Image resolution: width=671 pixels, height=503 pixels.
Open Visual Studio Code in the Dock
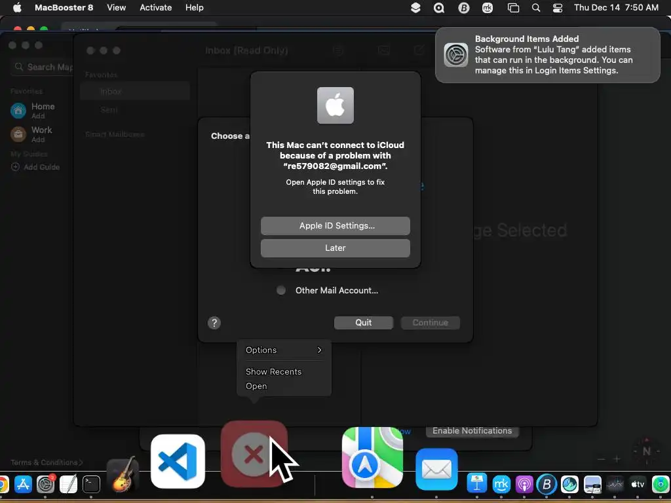(178, 461)
